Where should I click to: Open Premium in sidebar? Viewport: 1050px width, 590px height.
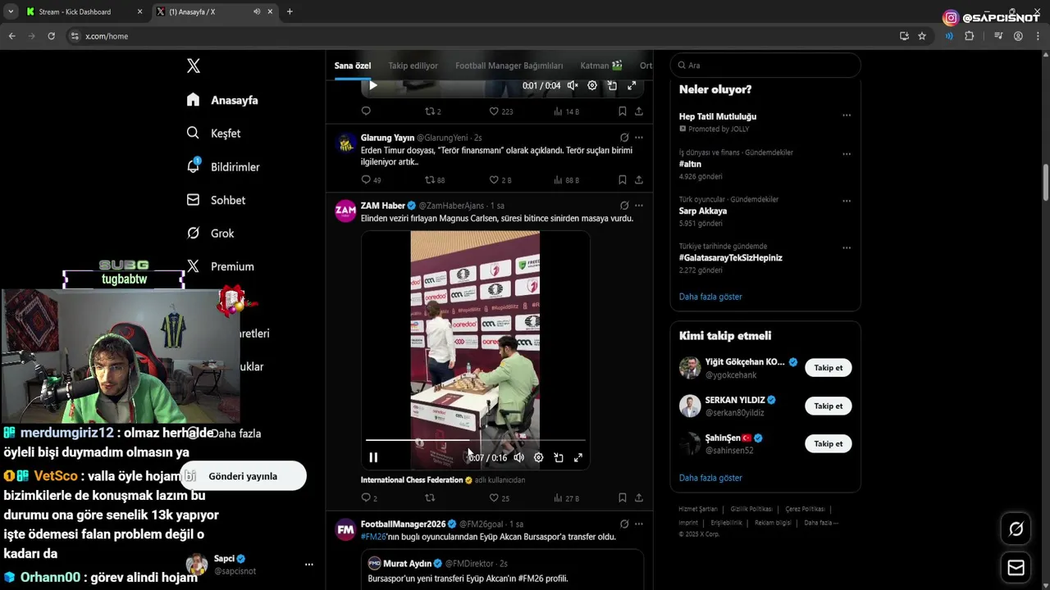coord(220,266)
